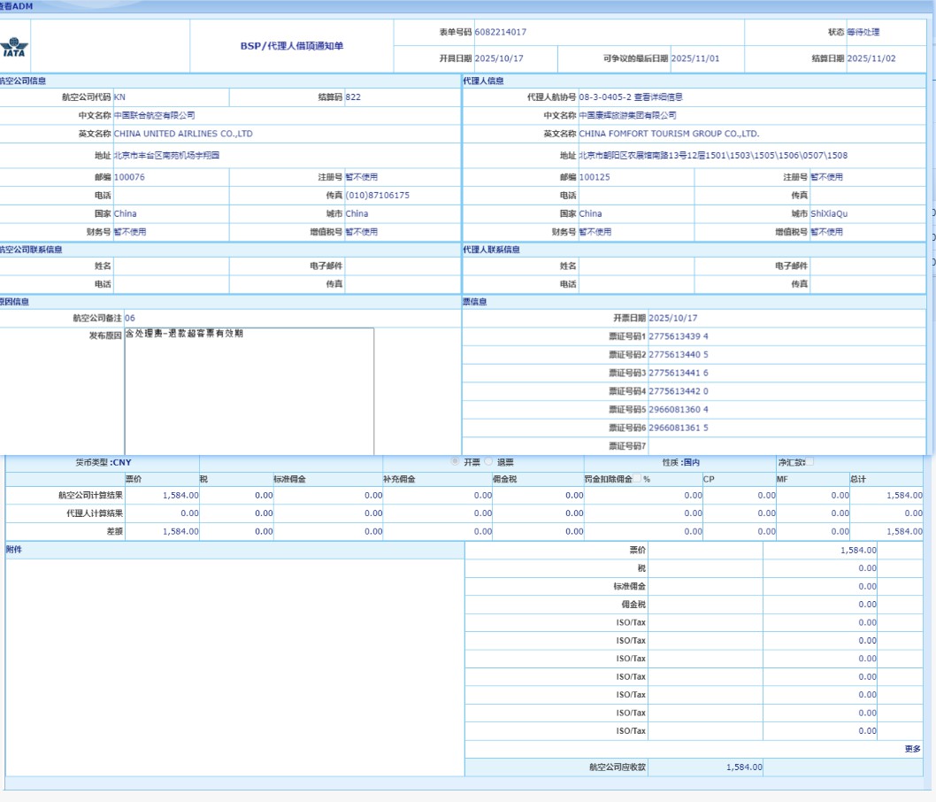Click ticket number 2775613439 4
This screenshot has height=802, width=936.
point(678,336)
